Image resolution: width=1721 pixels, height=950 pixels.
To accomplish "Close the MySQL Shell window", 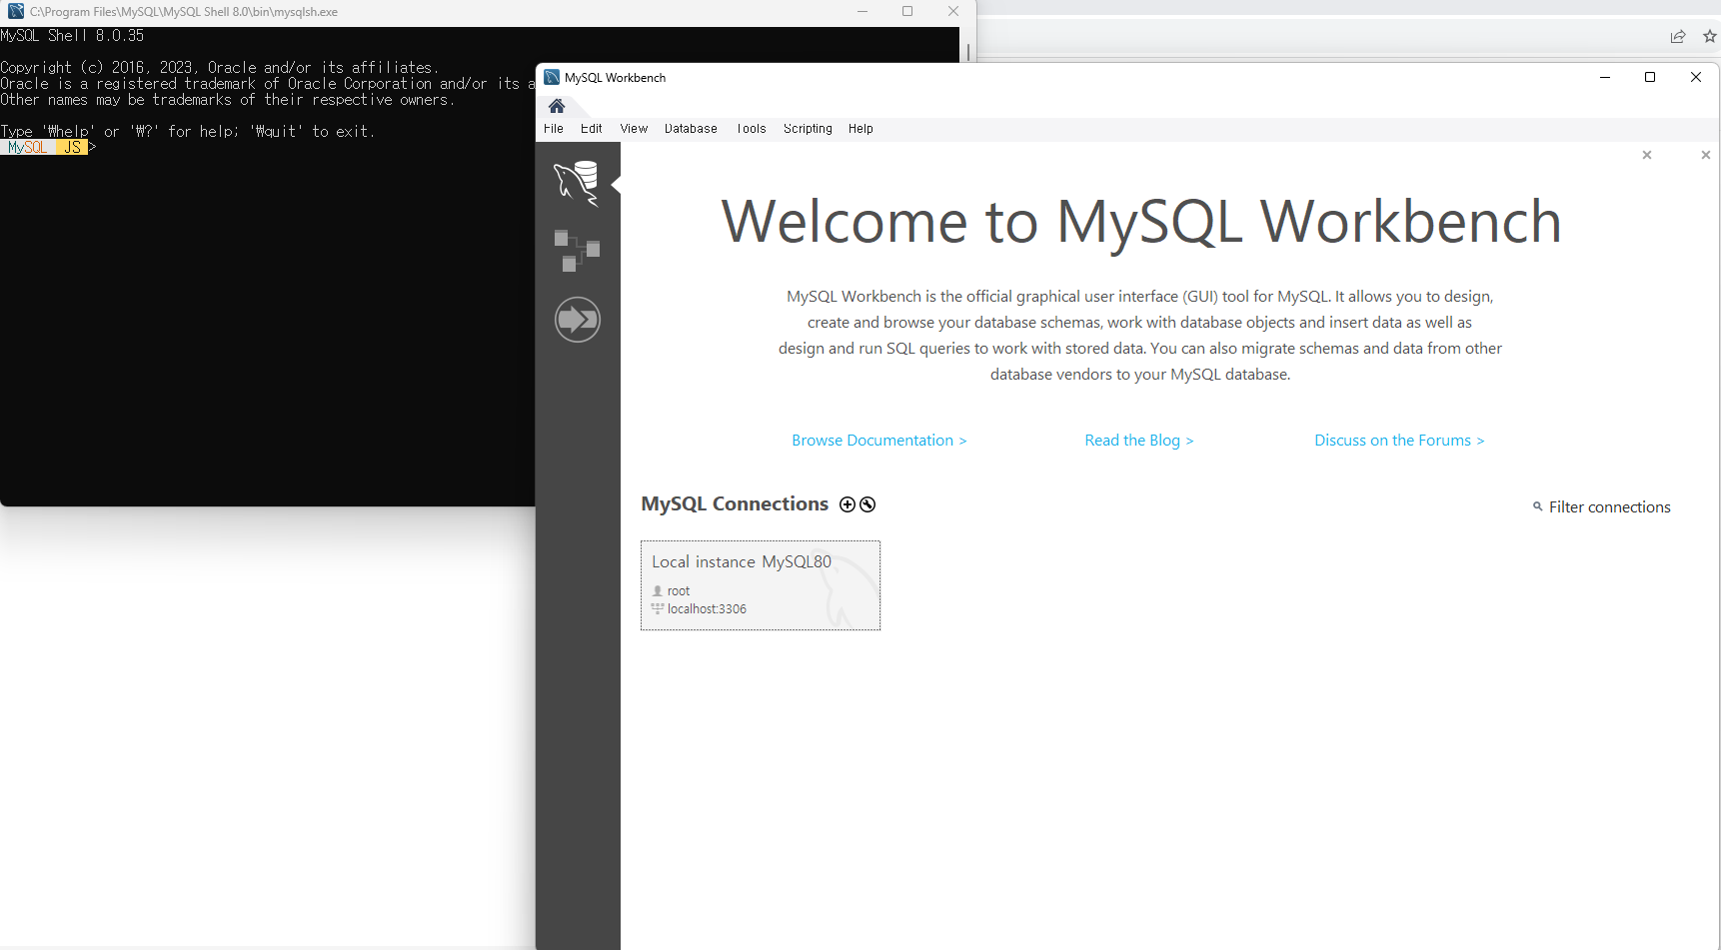I will click(x=953, y=11).
